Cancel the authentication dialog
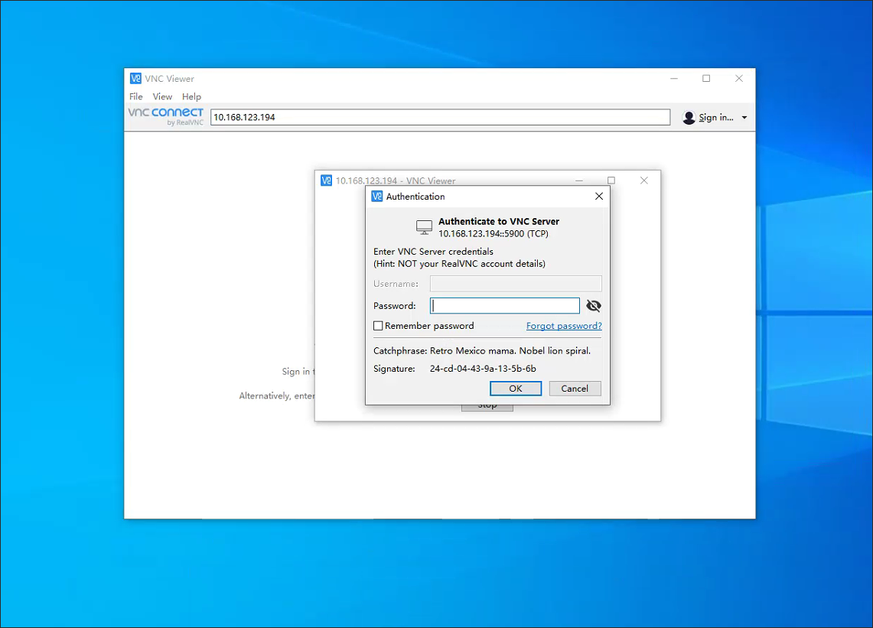The height and width of the screenshot is (628, 873). 574,389
